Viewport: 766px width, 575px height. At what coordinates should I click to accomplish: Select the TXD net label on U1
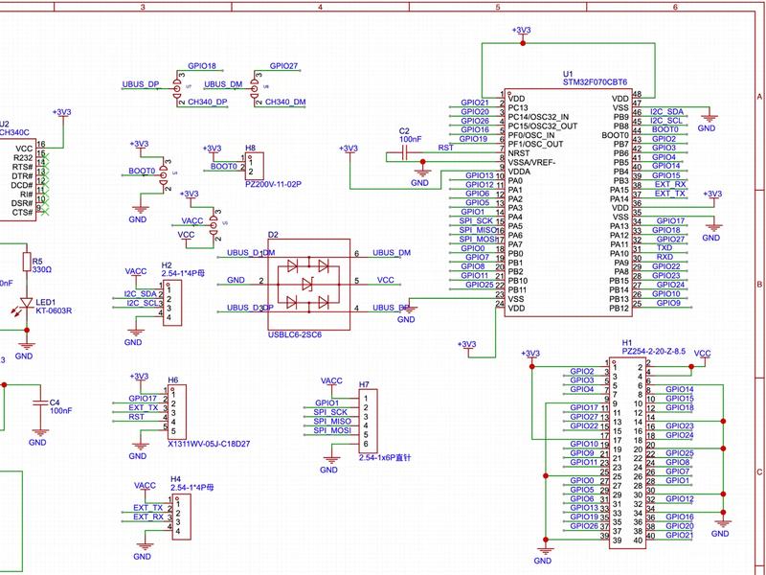[x=665, y=248]
